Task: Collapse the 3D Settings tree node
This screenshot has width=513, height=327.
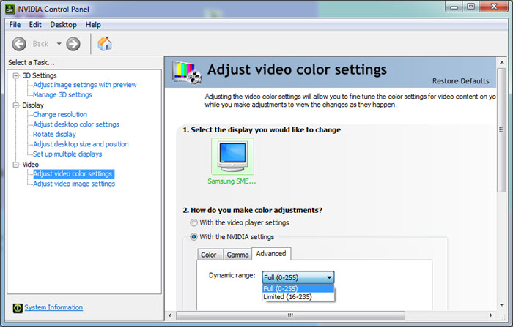Action: [x=15, y=76]
